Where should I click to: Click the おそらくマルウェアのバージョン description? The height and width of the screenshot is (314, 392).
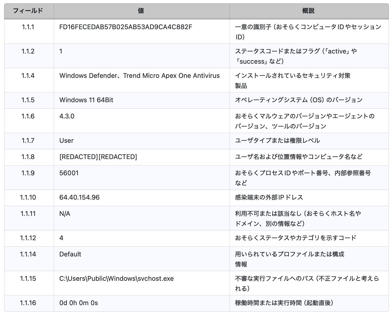pos(305,121)
